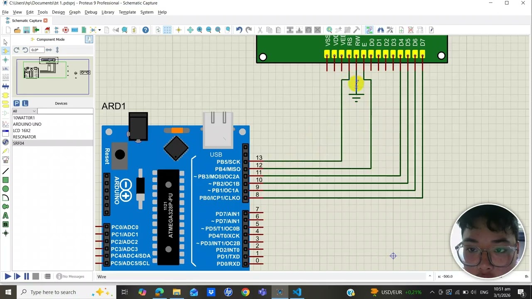Create a new project with the blank page icon

tap(8, 30)
